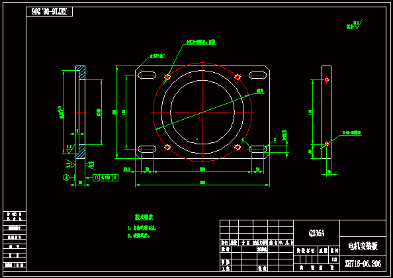
Task: Click the rotated drawing number box at top left
Action: click(50, 11)
